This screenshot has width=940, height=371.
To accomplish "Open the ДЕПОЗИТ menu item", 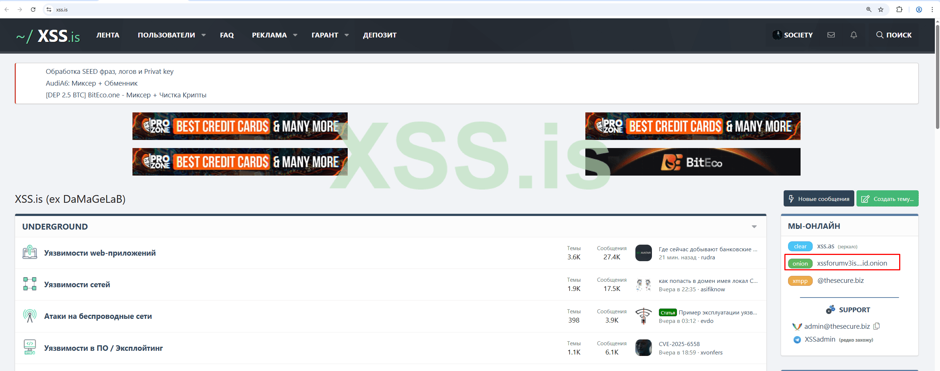I will pos(380,35).
